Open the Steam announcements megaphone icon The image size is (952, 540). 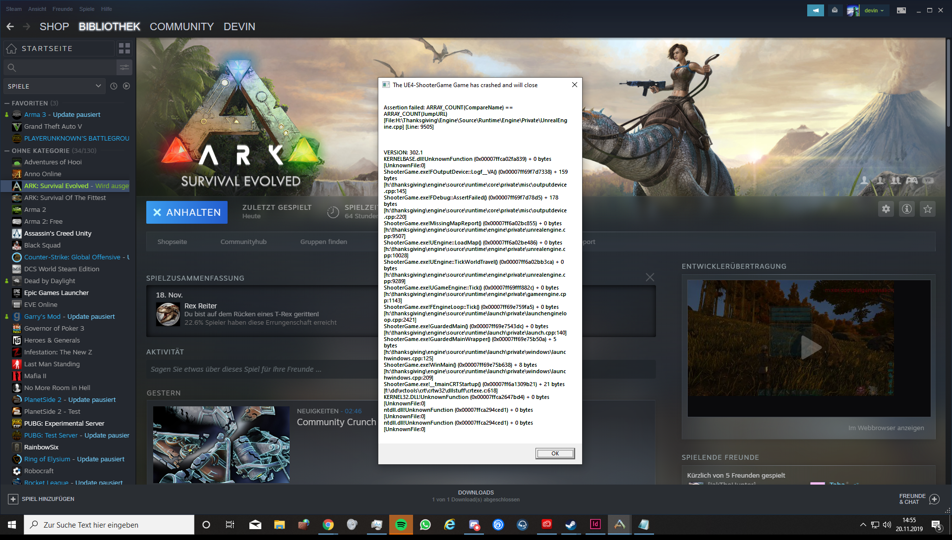pos(815,10)
